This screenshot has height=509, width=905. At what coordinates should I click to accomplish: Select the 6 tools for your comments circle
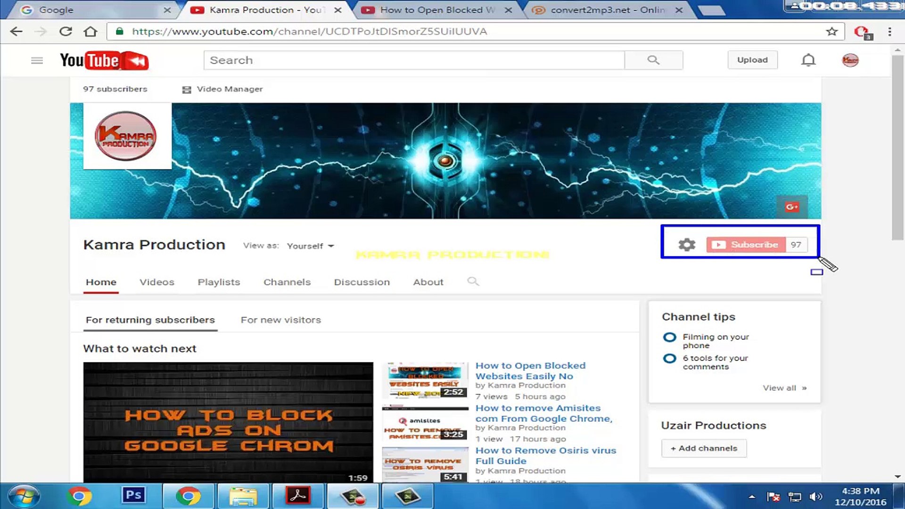click(670, 359)
